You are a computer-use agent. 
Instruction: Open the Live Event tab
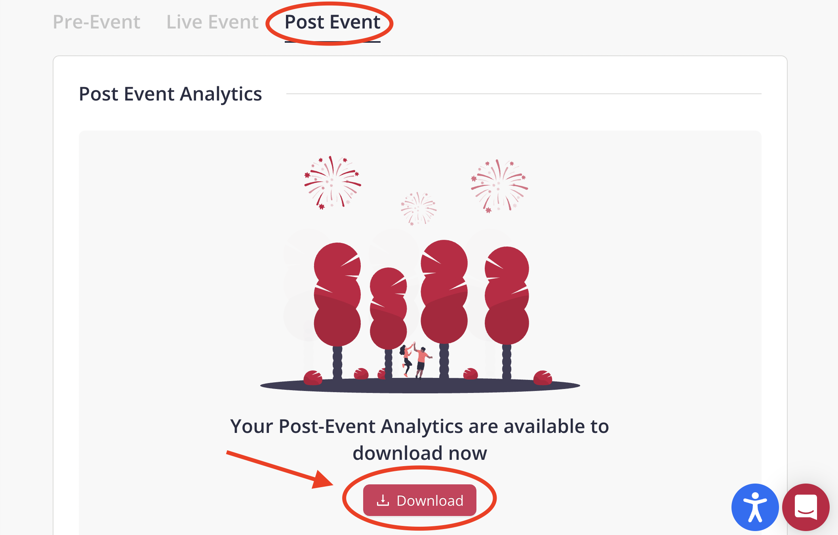(x=212, y=22)
